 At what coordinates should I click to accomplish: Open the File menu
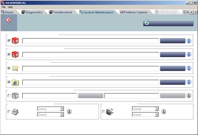[x=4, y=7]
